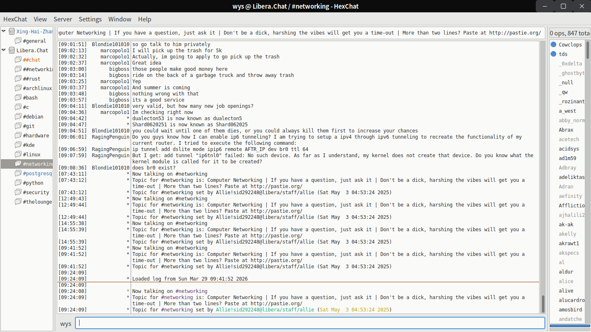Click the #general channel icon
The image size is (591, 332).
tap(18, 41)
